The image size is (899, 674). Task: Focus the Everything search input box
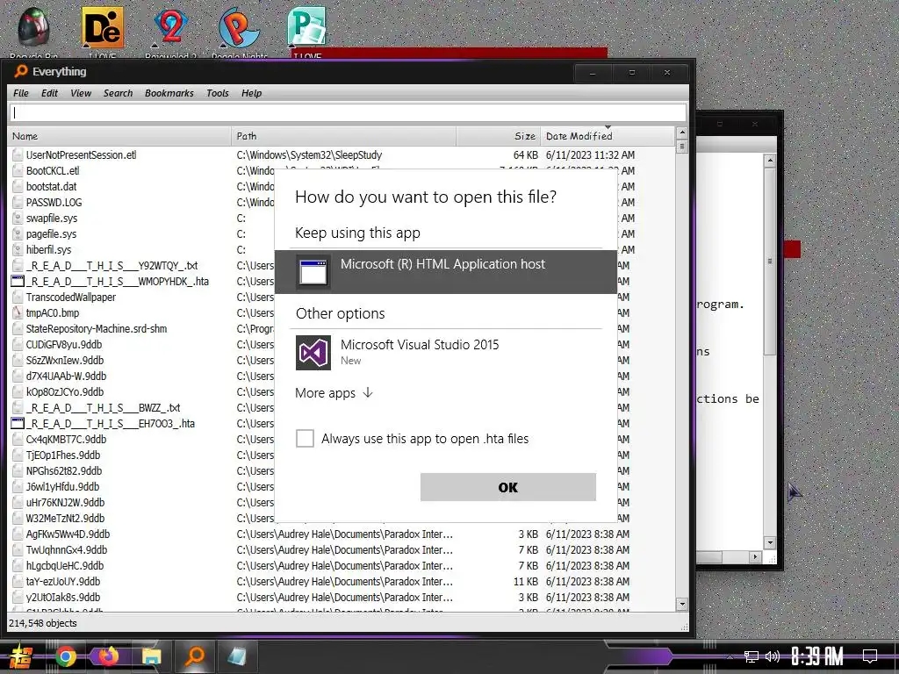pyautogui.click(x=348, y=112)
